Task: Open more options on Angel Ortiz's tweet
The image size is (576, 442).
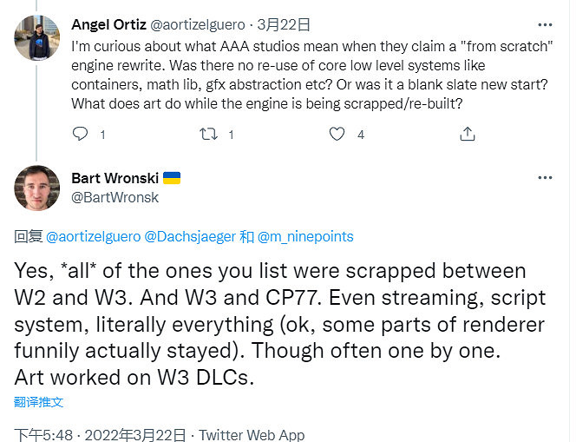Action: [x=544, y=24]
